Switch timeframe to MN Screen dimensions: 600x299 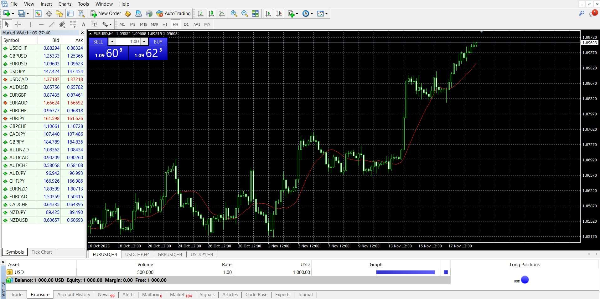pos(207,24)
